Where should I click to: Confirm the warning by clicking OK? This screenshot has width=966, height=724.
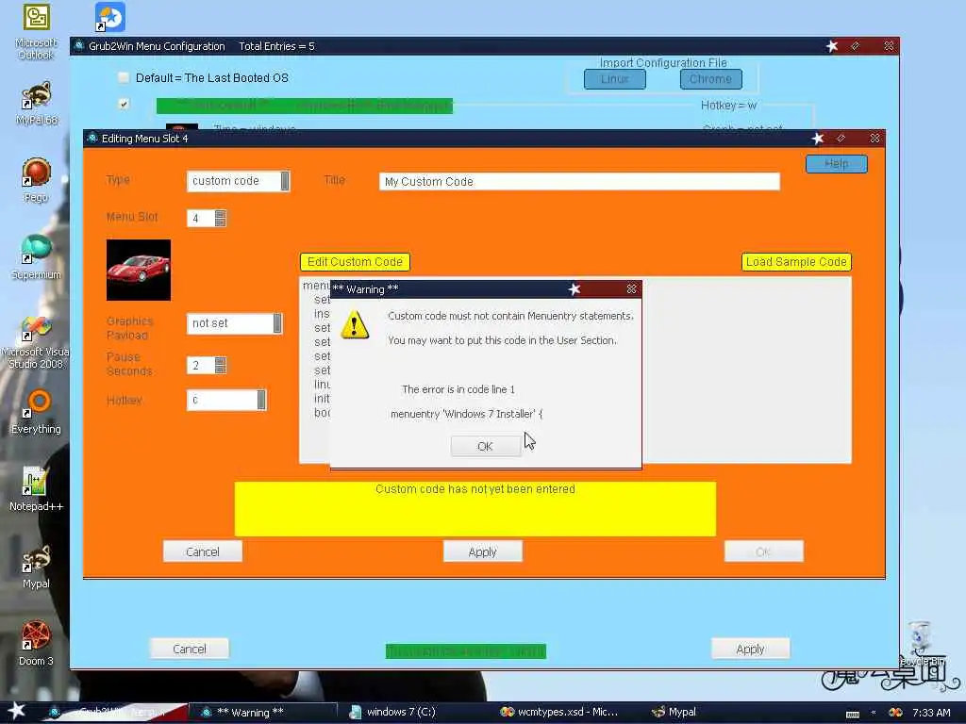[486, 446]
